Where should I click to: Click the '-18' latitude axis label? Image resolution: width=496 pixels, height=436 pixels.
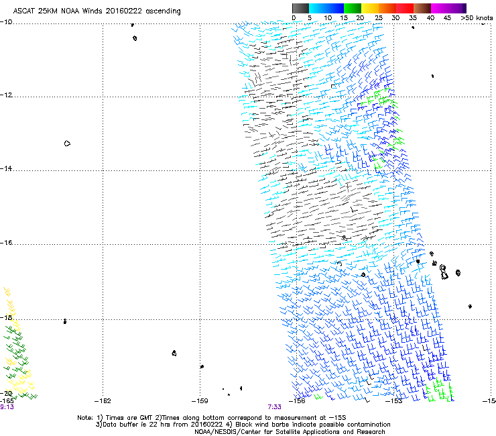tap(6, 317)
